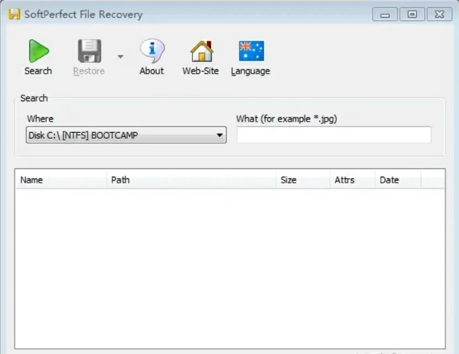
Task: Click the Restore floppy disk icon
Action: click(88, 51)
